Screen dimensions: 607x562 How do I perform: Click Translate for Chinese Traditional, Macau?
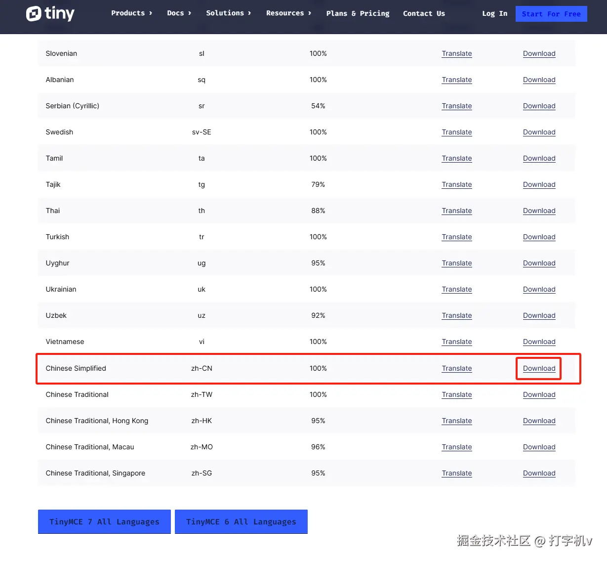click(x=457, y=447)
